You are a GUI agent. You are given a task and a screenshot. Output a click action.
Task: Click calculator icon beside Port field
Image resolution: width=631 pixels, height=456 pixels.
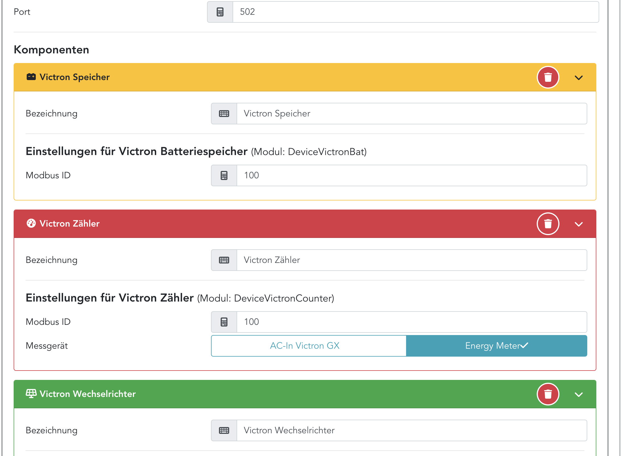click(220, 12)
